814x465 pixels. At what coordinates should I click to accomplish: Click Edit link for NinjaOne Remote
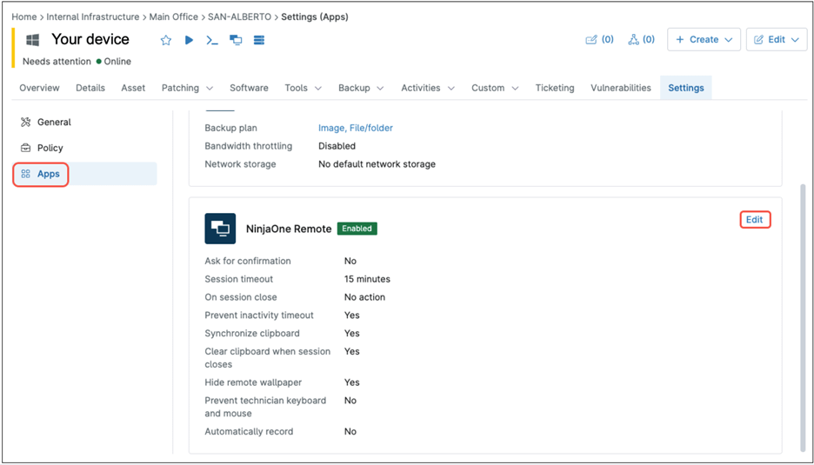coord(754,220)
